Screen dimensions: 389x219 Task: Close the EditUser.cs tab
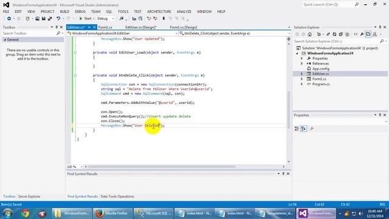[95, 27]
